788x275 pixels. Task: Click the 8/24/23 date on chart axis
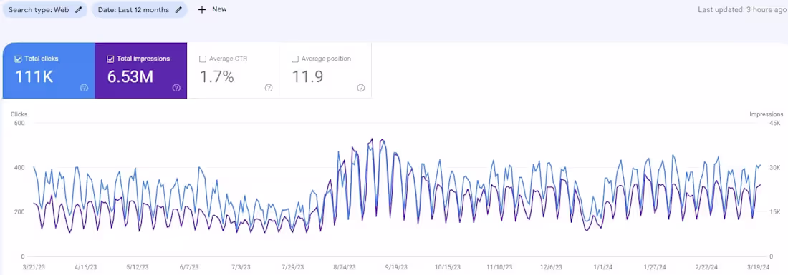click(344, 267)
